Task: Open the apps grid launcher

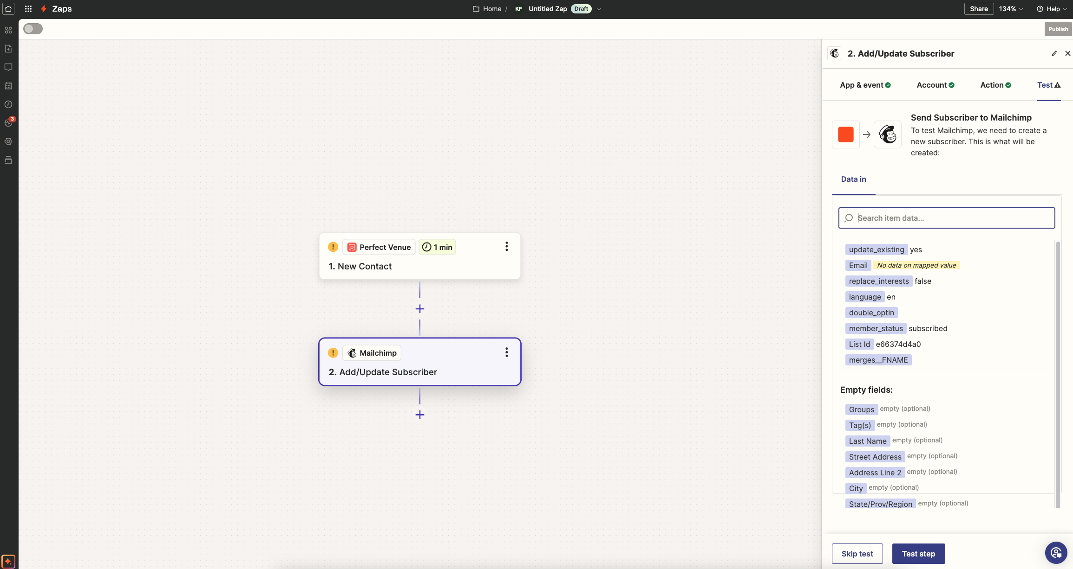Action: pyautogui.click(x=28, y=9)
